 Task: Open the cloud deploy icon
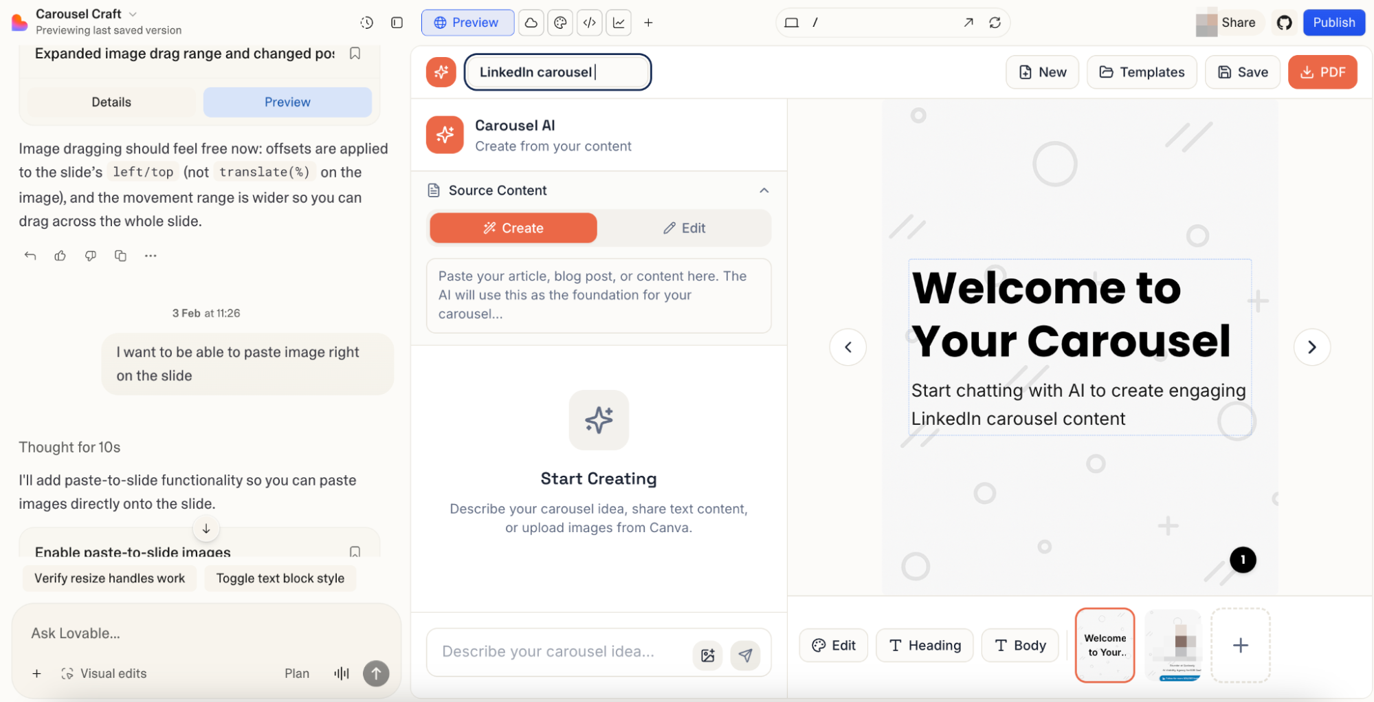click(x=531, y=23)
